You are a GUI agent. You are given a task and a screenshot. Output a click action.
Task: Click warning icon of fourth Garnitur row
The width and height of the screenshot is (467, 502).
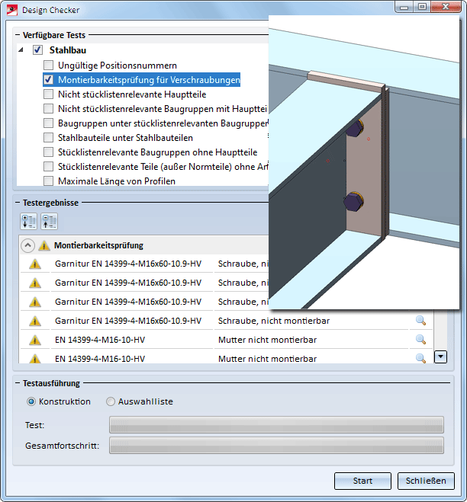point(35,321)
